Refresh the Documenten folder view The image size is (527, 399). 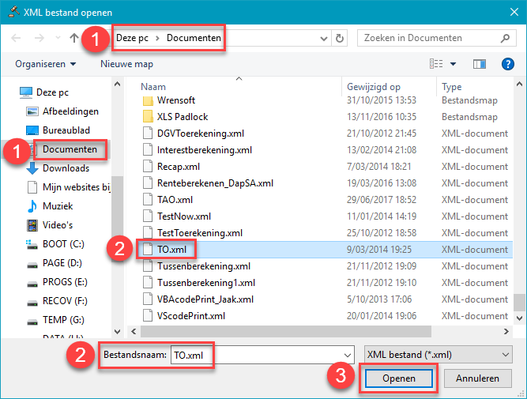click(340, 38)
